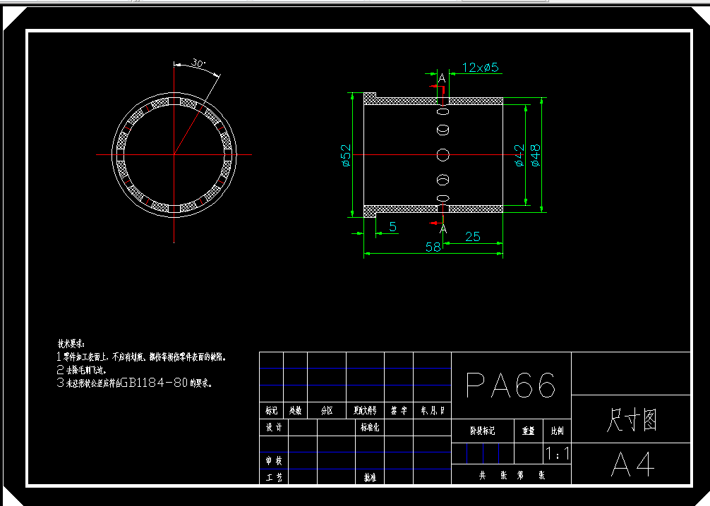Select technical requirement line 1 text
This screenshot has height=506, width=710.
pyautogui.click(x=141, y=357)
